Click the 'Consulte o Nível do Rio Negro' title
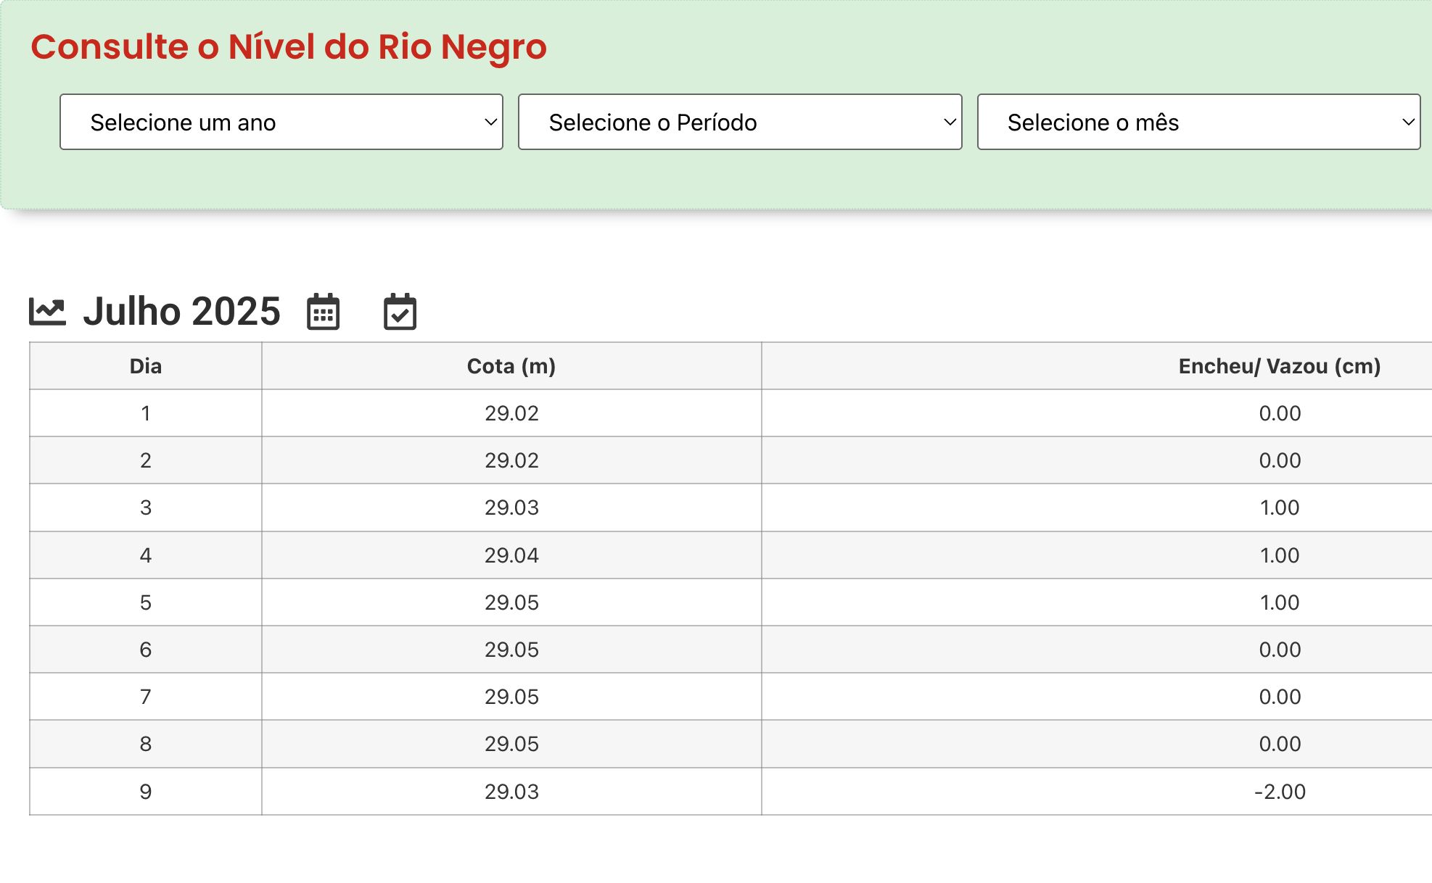The width and height of the screenshot is (1432, 883). click(x=289, y=46)
